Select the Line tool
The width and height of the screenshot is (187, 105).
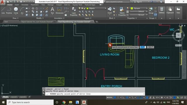click(x=3, y=10)
